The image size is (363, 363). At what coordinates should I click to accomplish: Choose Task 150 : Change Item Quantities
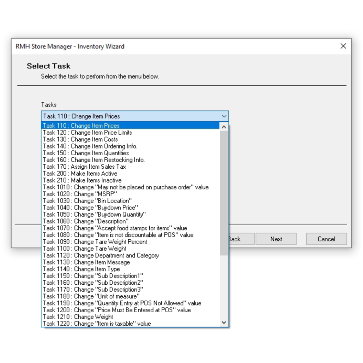(x=130, y=153)
